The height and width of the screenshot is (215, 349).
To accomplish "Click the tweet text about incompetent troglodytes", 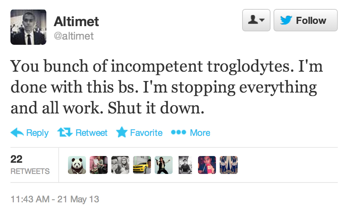I will (x=166, y=87).
